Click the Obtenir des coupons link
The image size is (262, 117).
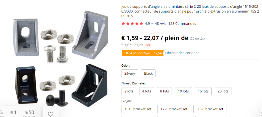coord(182,53)
